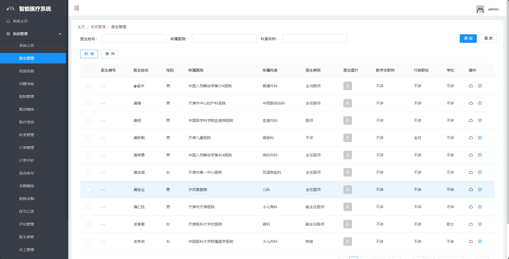Image resolution: width=509 pixels, height=259 pixels.
Task: Click the cloud icon in �振宇 row
Action: 471,86
